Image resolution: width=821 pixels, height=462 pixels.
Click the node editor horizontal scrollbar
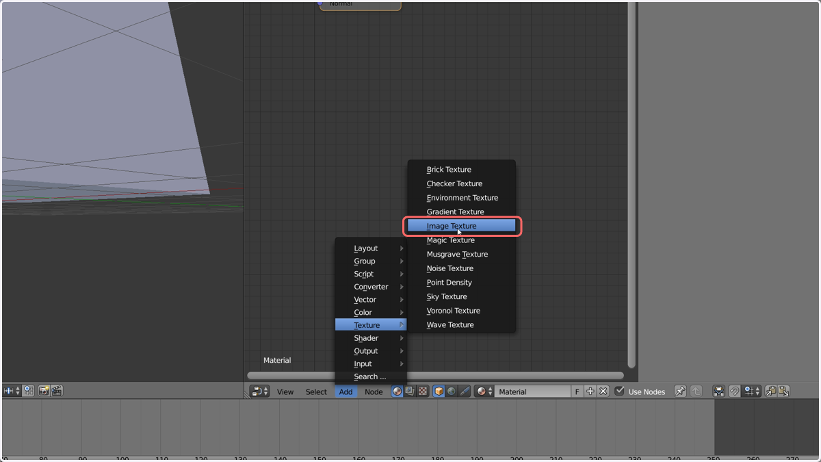click(435, 375)
